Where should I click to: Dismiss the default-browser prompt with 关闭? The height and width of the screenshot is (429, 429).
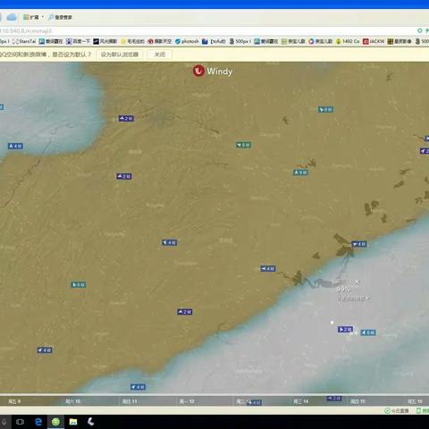pos(160,55)
